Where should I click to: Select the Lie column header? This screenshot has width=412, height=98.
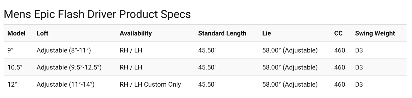pyautogui.click(x=266, y=33)
